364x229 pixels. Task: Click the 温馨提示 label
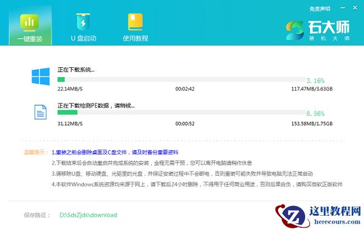[36, 152]
